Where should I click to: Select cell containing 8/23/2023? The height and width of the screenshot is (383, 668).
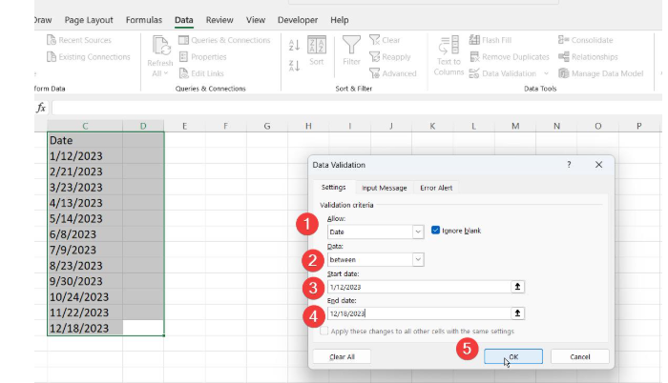pyautogui.click(x=85, y=266)
